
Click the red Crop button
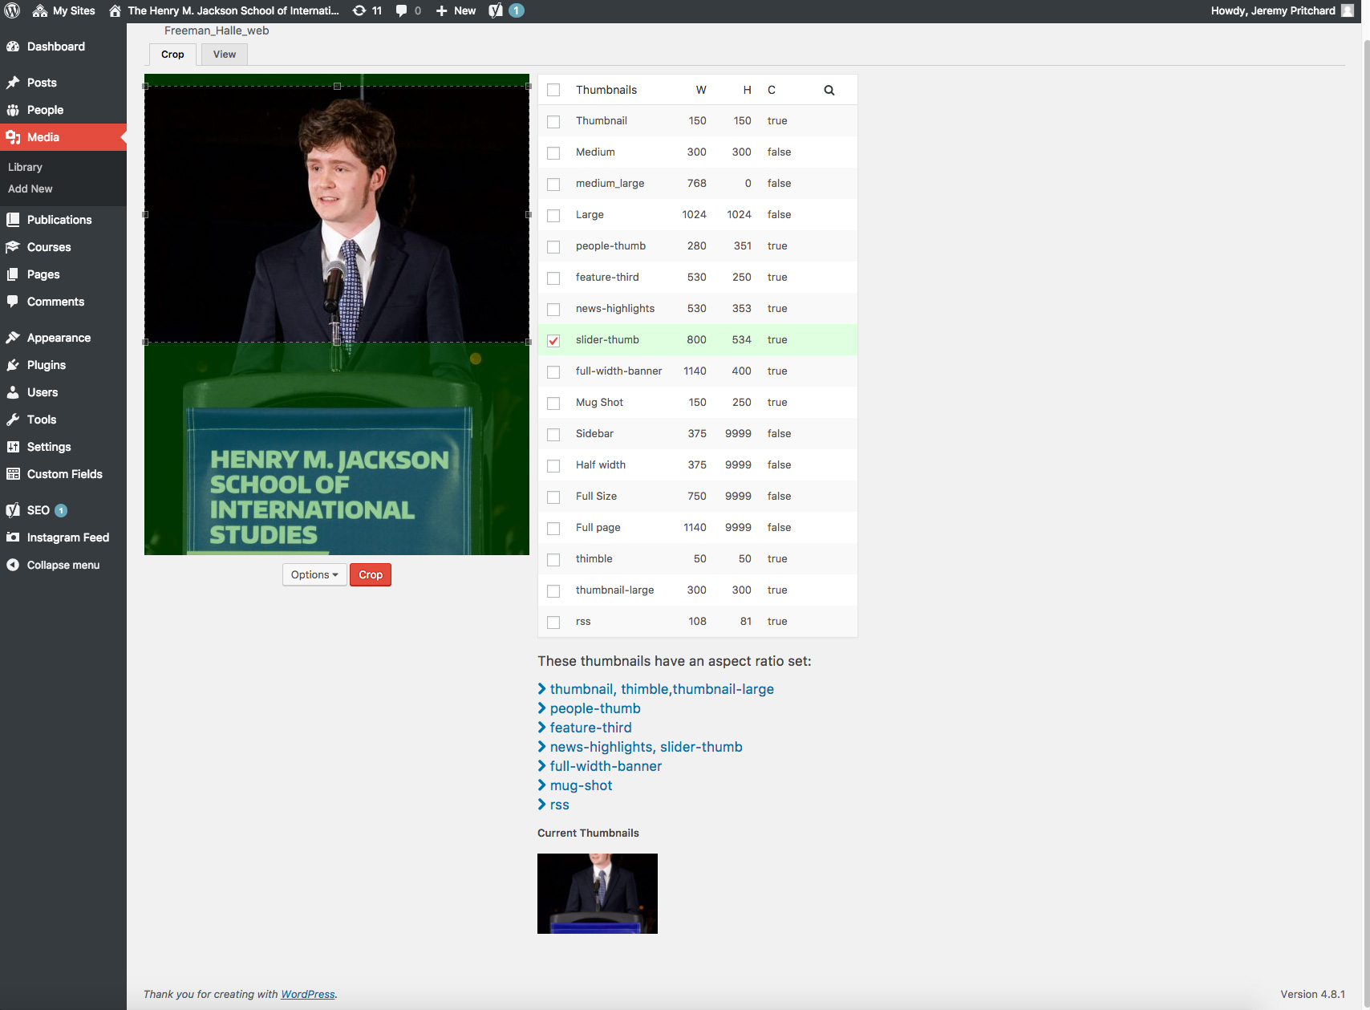[371, 574]
